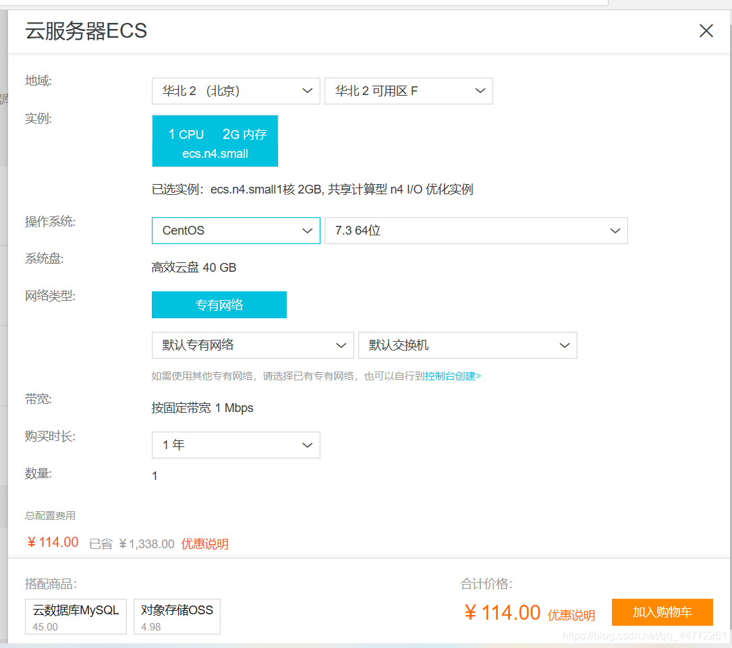Click the 加入购物车 button

click(662, 612)
